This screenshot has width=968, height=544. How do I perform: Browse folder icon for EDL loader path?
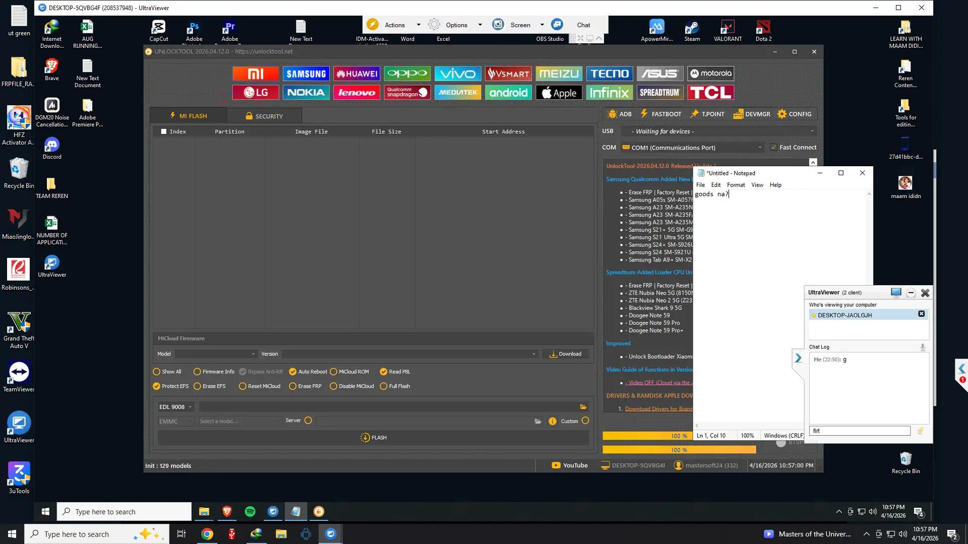(583, 407)
